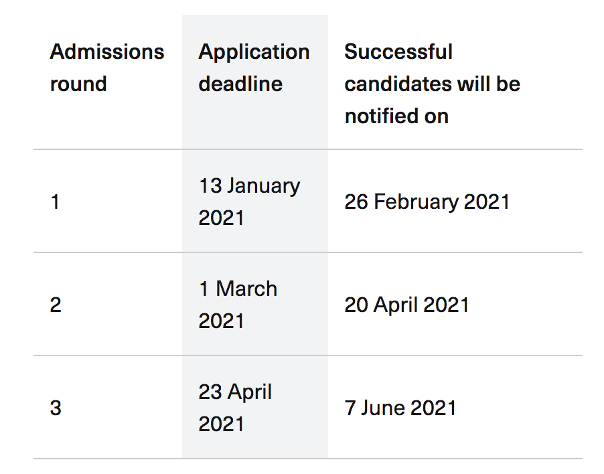Select admissions round number 1
604x474 pixels.
point(55,202)
